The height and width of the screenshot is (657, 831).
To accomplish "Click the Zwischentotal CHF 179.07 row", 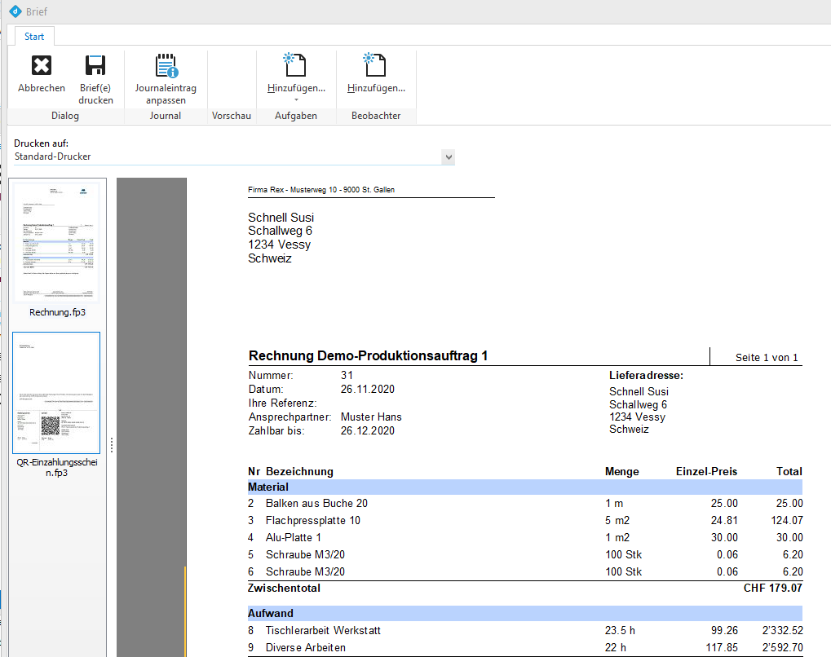I will coord(524,588).
